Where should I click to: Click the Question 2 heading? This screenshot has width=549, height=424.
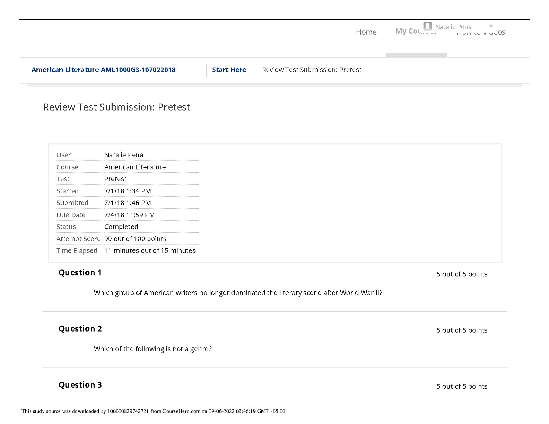80,329
